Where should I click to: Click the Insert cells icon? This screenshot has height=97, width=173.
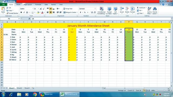click(x=122, y=9)
